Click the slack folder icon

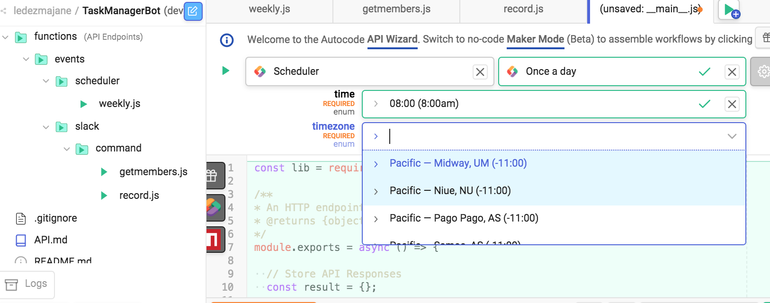(x=62, y=127)
